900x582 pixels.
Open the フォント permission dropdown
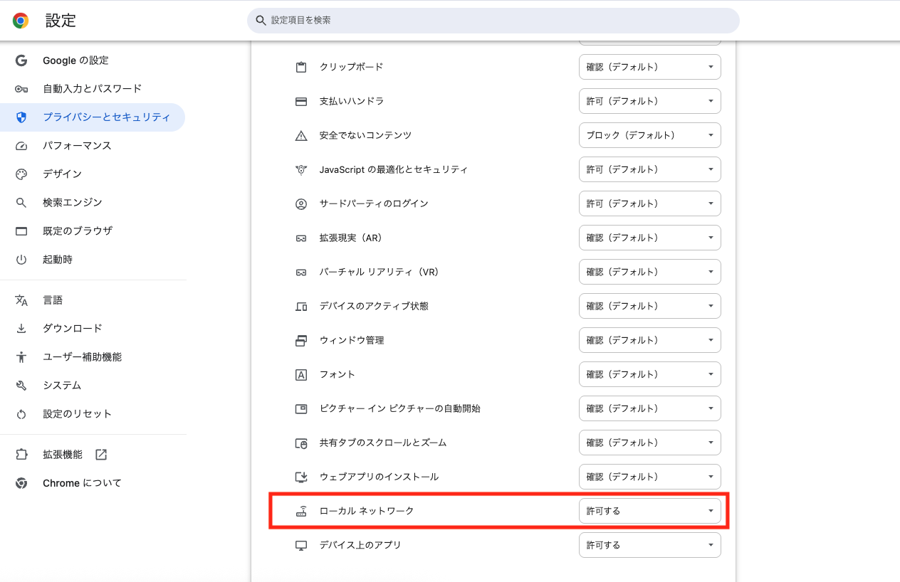[650, 374]
